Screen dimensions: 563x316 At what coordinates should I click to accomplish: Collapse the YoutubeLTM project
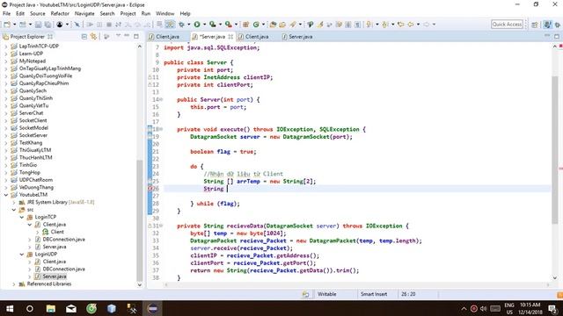(x=6, y=195)
